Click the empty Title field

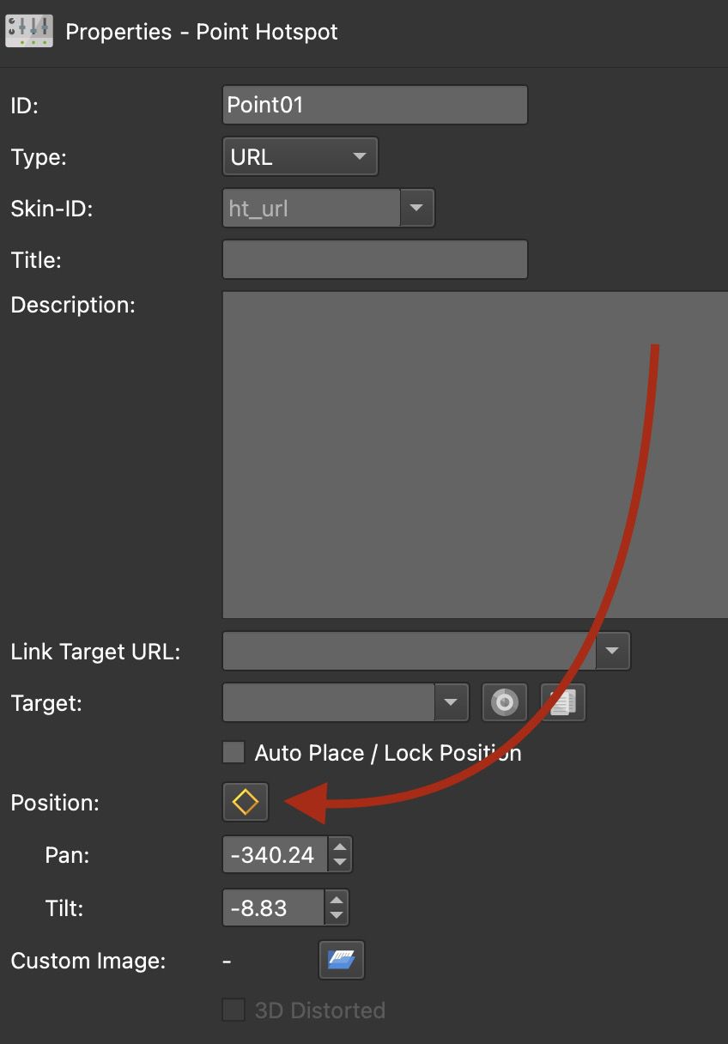point(374,259)
